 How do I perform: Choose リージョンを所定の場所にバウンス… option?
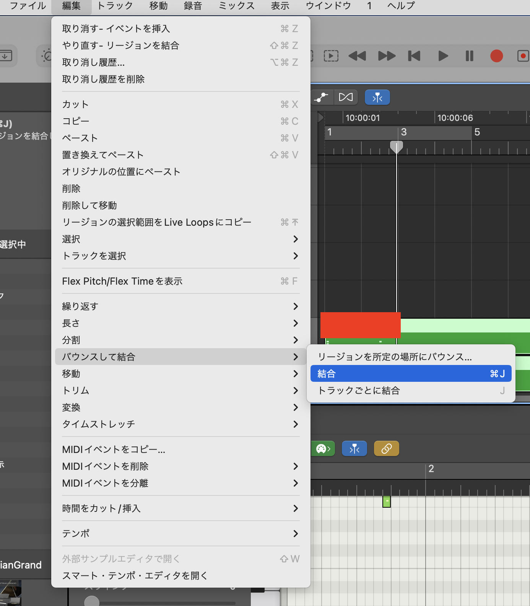[x=395, y=357]
